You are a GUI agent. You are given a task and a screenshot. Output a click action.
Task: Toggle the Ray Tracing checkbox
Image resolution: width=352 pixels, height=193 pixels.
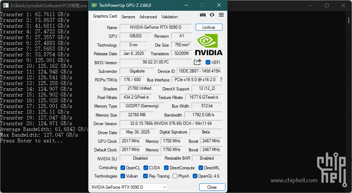[146, 176]
